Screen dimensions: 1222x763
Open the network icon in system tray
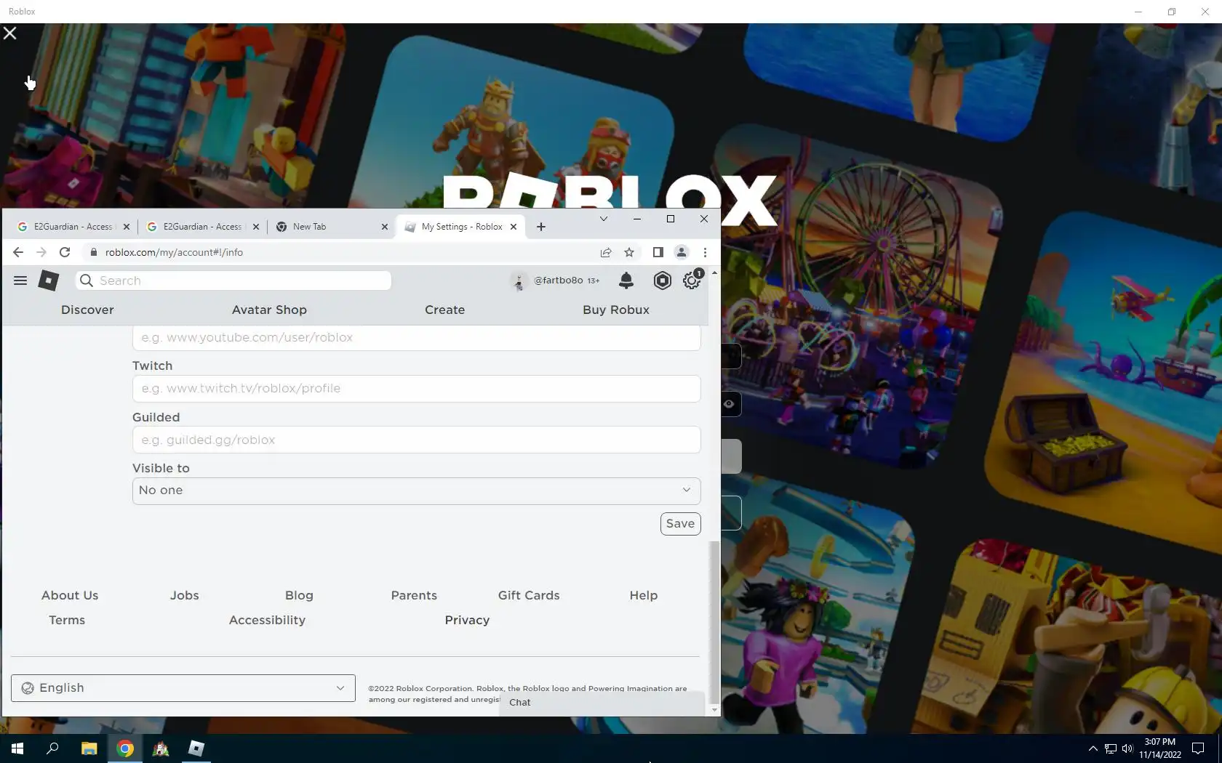(x=1111, y=748)
